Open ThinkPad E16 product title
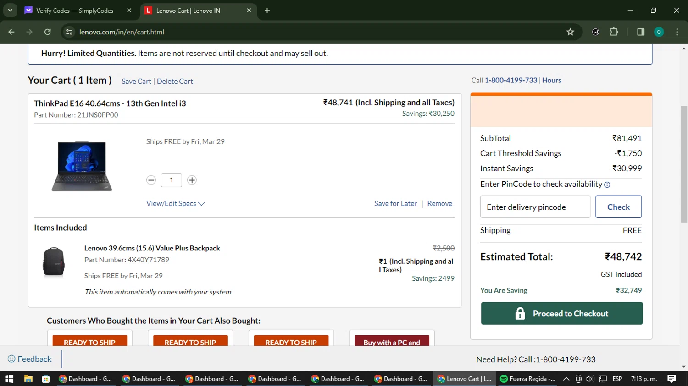Image resolution: width=688 pixels, height=386 pixels. pos(110,103)
